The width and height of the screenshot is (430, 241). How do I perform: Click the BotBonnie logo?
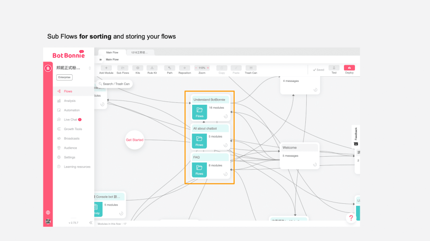click(68, 55)
